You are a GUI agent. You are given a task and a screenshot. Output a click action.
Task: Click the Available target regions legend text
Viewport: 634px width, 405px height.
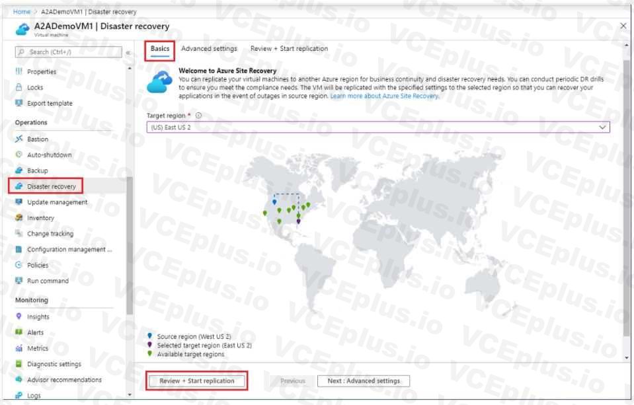tap(191, 355)
